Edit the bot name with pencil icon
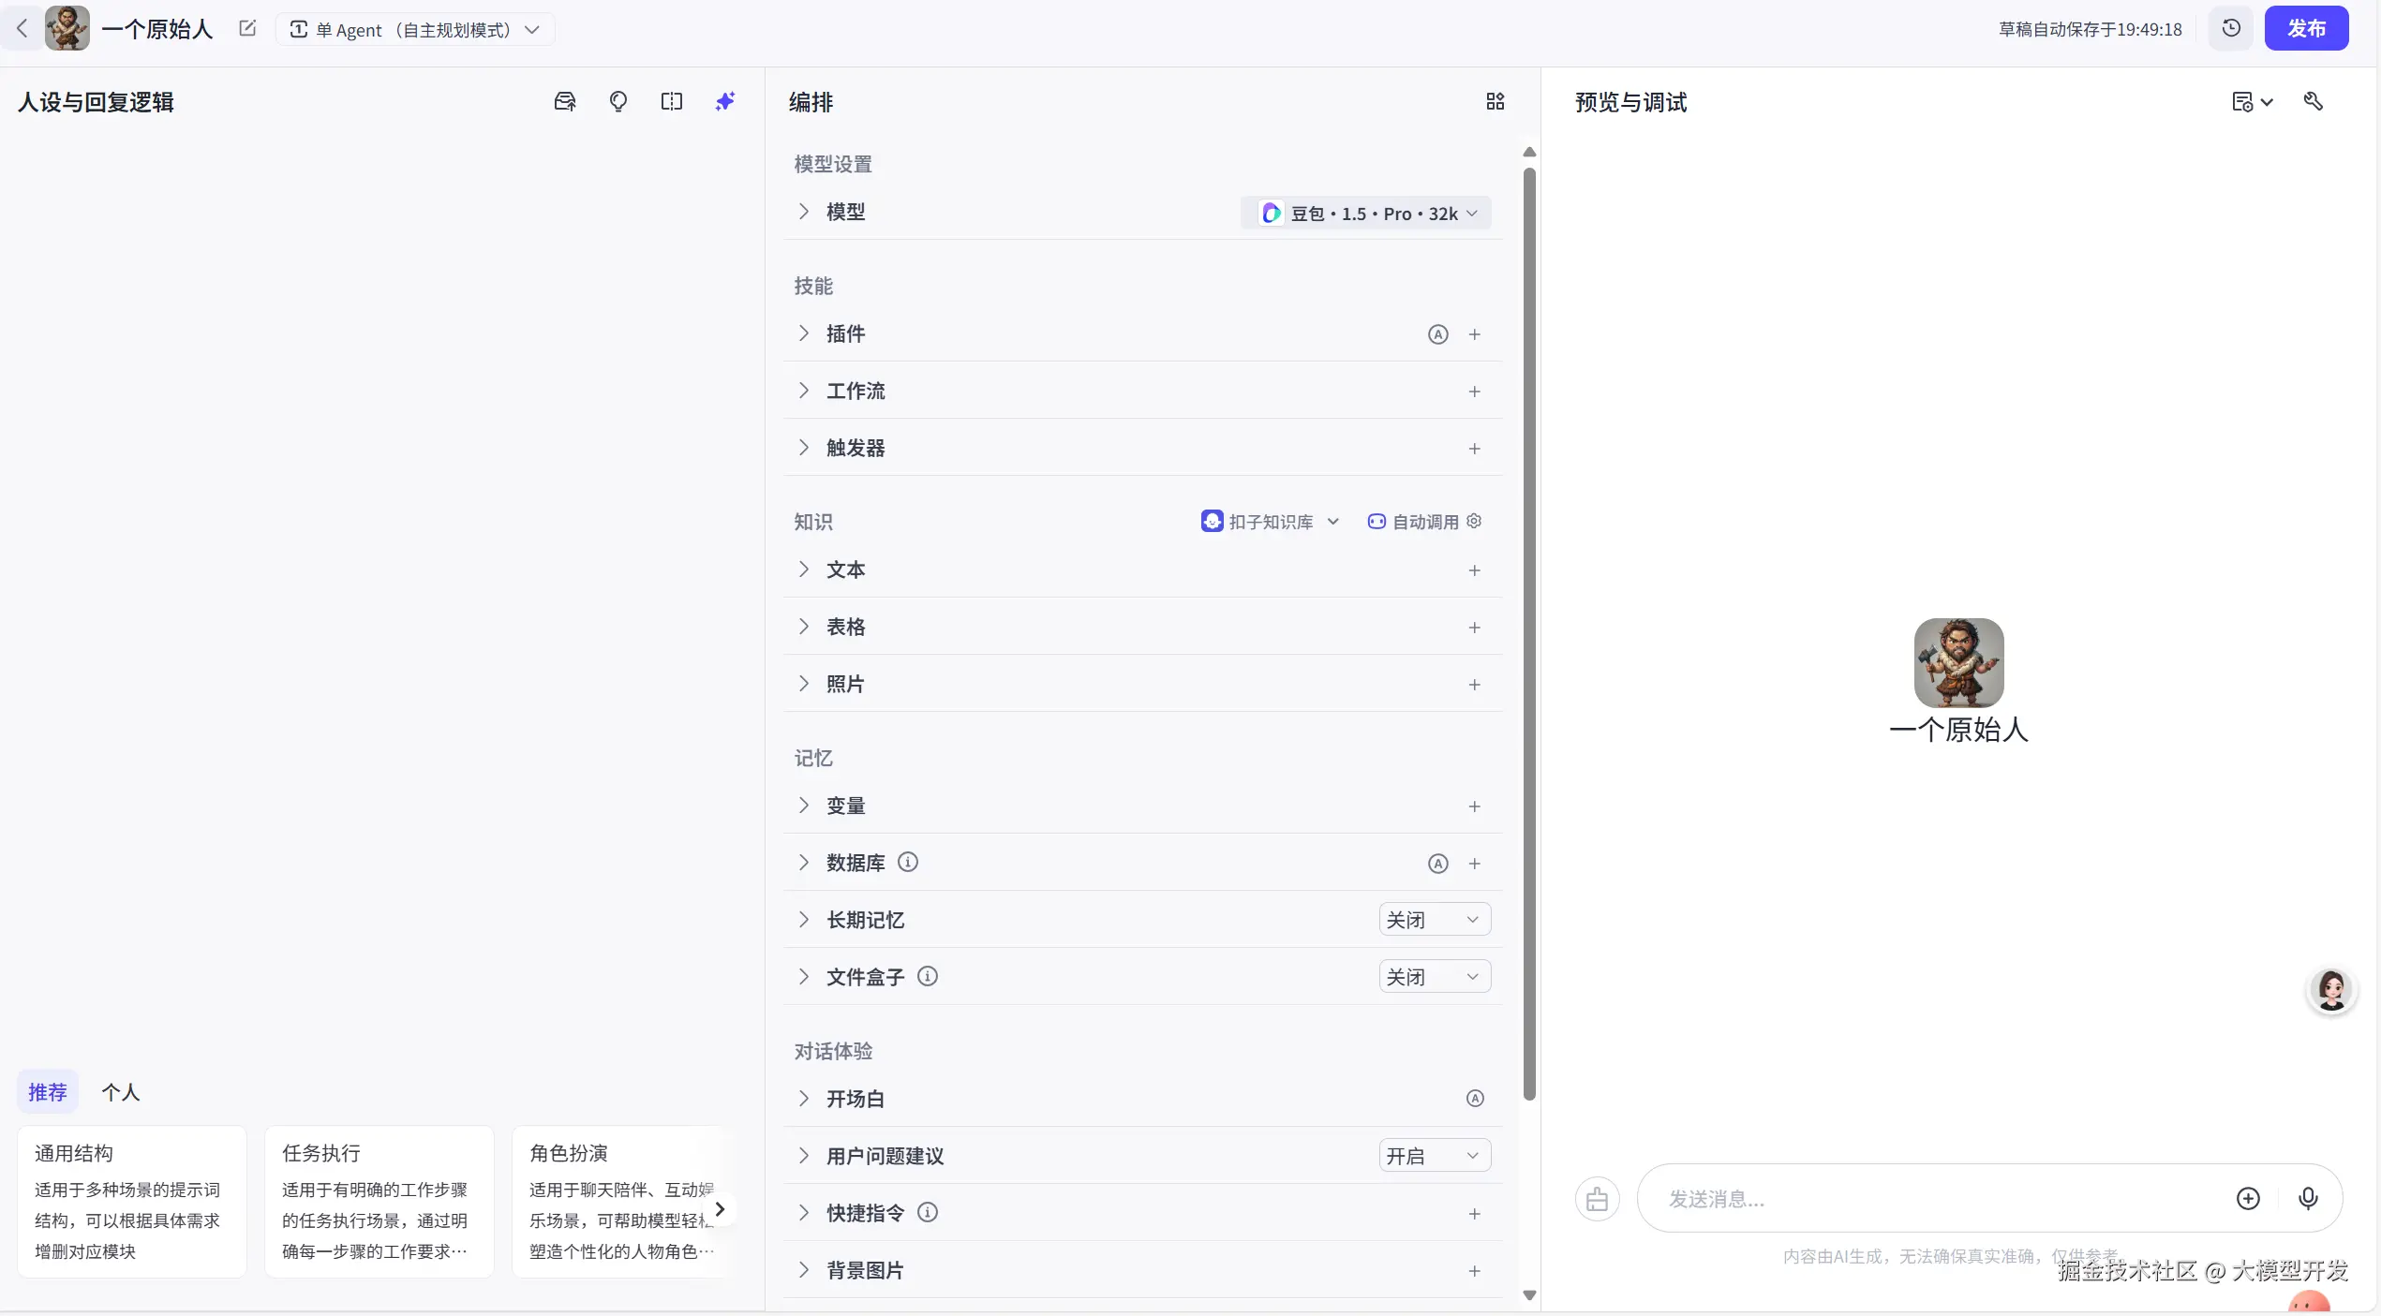Screen dimensions: 2381x1316 pyautogui.click(x=247, y=28)
